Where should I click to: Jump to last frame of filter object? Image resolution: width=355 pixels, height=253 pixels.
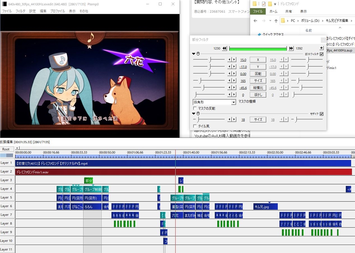point(291,48)
